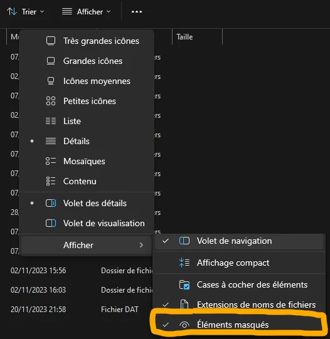Select the Détails view option

pos(87,141)
